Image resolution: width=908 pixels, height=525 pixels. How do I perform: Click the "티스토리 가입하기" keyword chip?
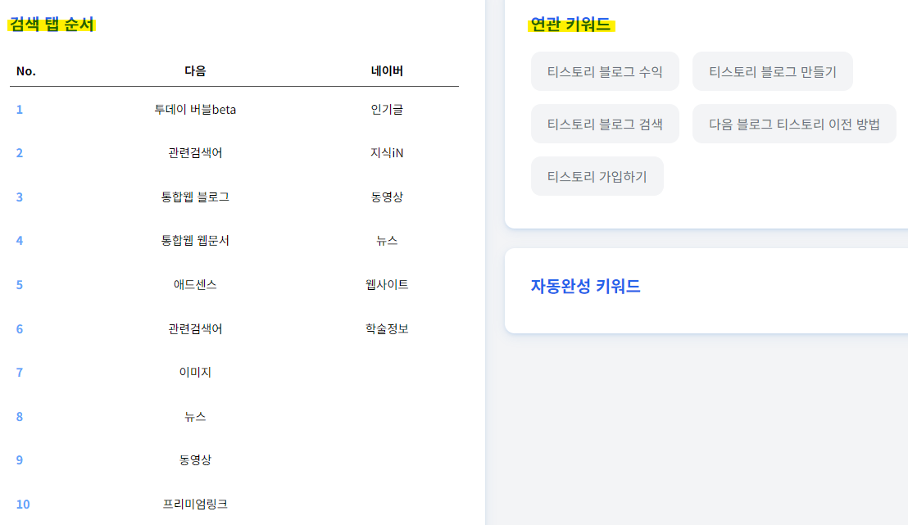597,175
